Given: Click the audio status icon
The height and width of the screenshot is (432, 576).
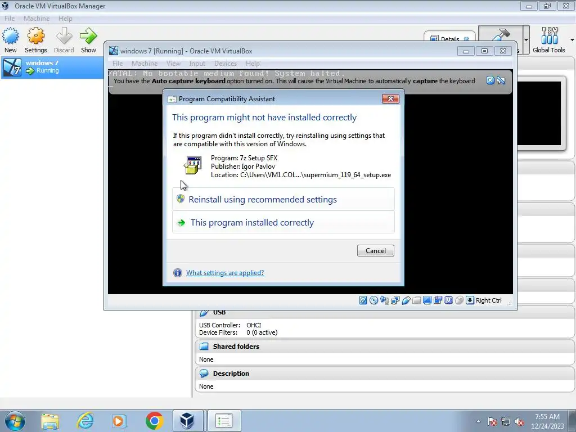Looking at the screenshot, I should coord(384,300).
